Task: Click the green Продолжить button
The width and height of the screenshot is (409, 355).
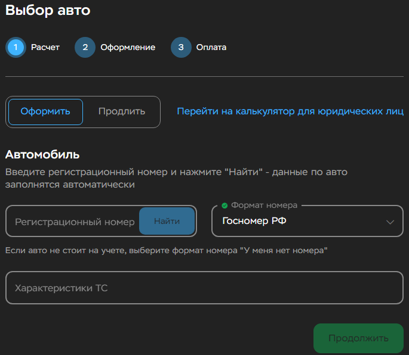Action: coord(358,338)
